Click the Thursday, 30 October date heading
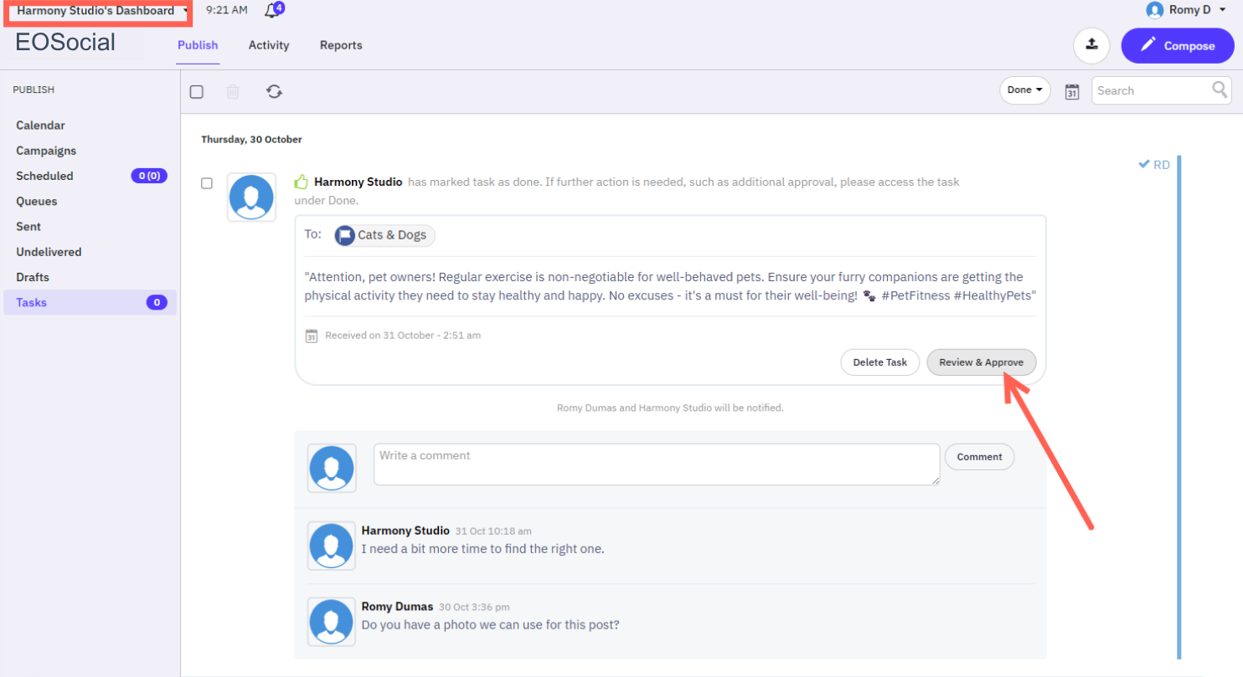The width and height of the screenshot is (1243, 677). click(x=251, y=140)
